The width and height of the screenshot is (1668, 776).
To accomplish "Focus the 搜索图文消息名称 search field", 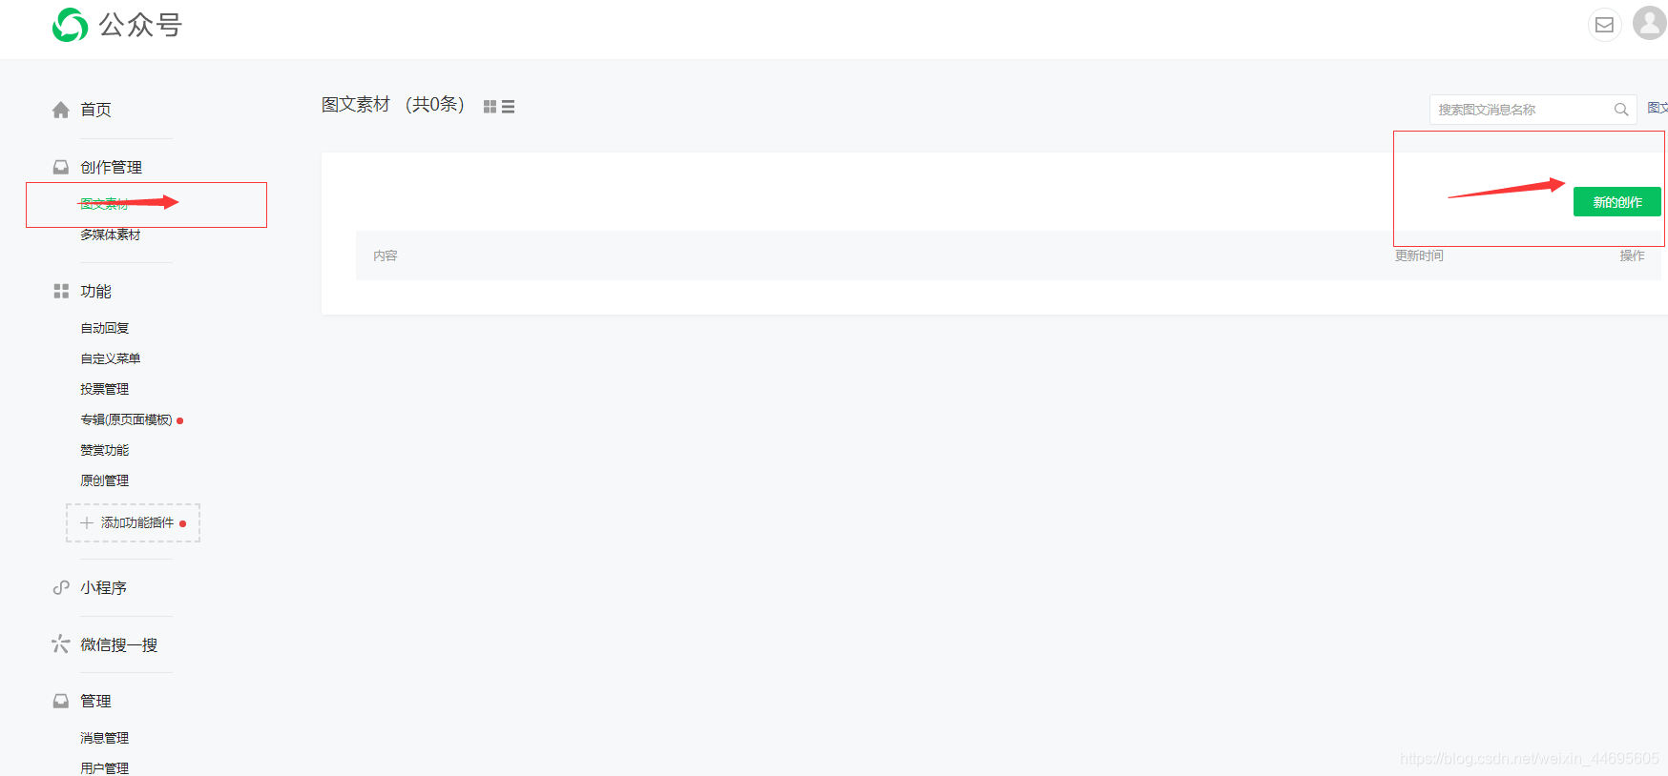I will click(1523, 110).
